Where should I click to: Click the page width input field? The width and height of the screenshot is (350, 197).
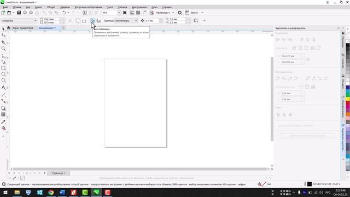pyautogui.click(x=51, y=19)
